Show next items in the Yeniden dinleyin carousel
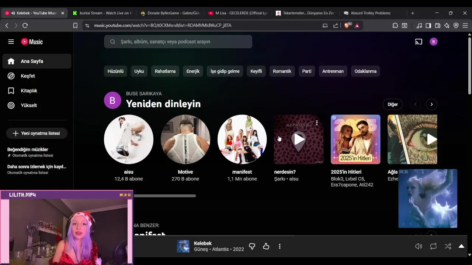This screenshot has height=265, width=472. [x=431, y=104]
